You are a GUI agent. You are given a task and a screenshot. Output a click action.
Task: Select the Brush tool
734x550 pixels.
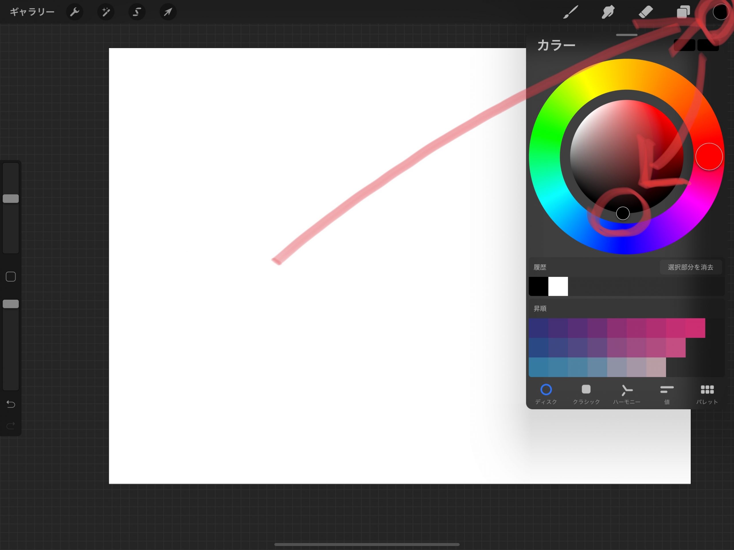[570, 12]
